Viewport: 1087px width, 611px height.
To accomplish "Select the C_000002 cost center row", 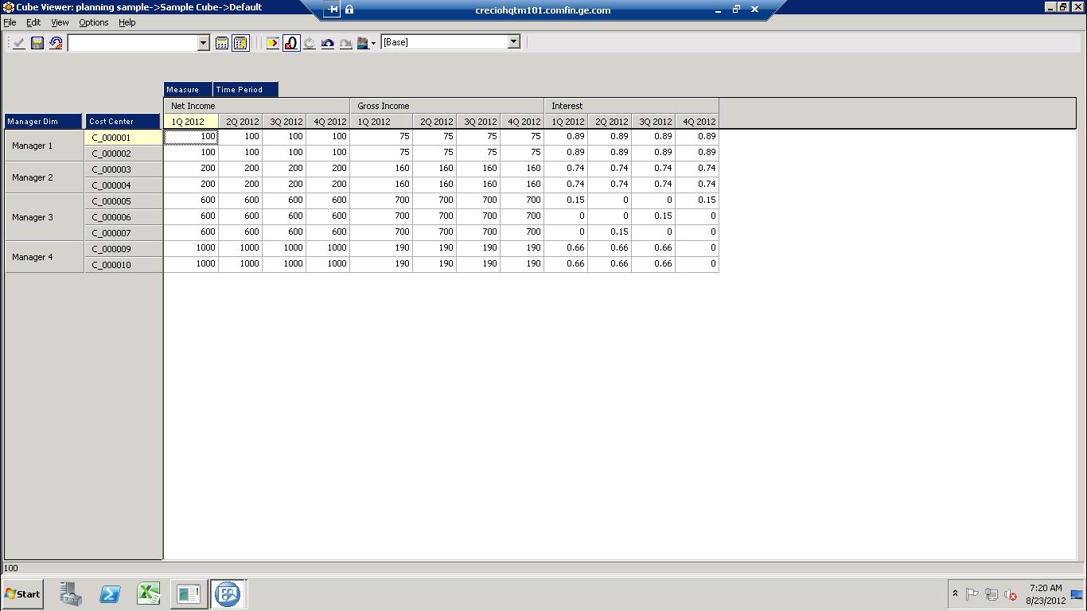I will tap(123, 154).
